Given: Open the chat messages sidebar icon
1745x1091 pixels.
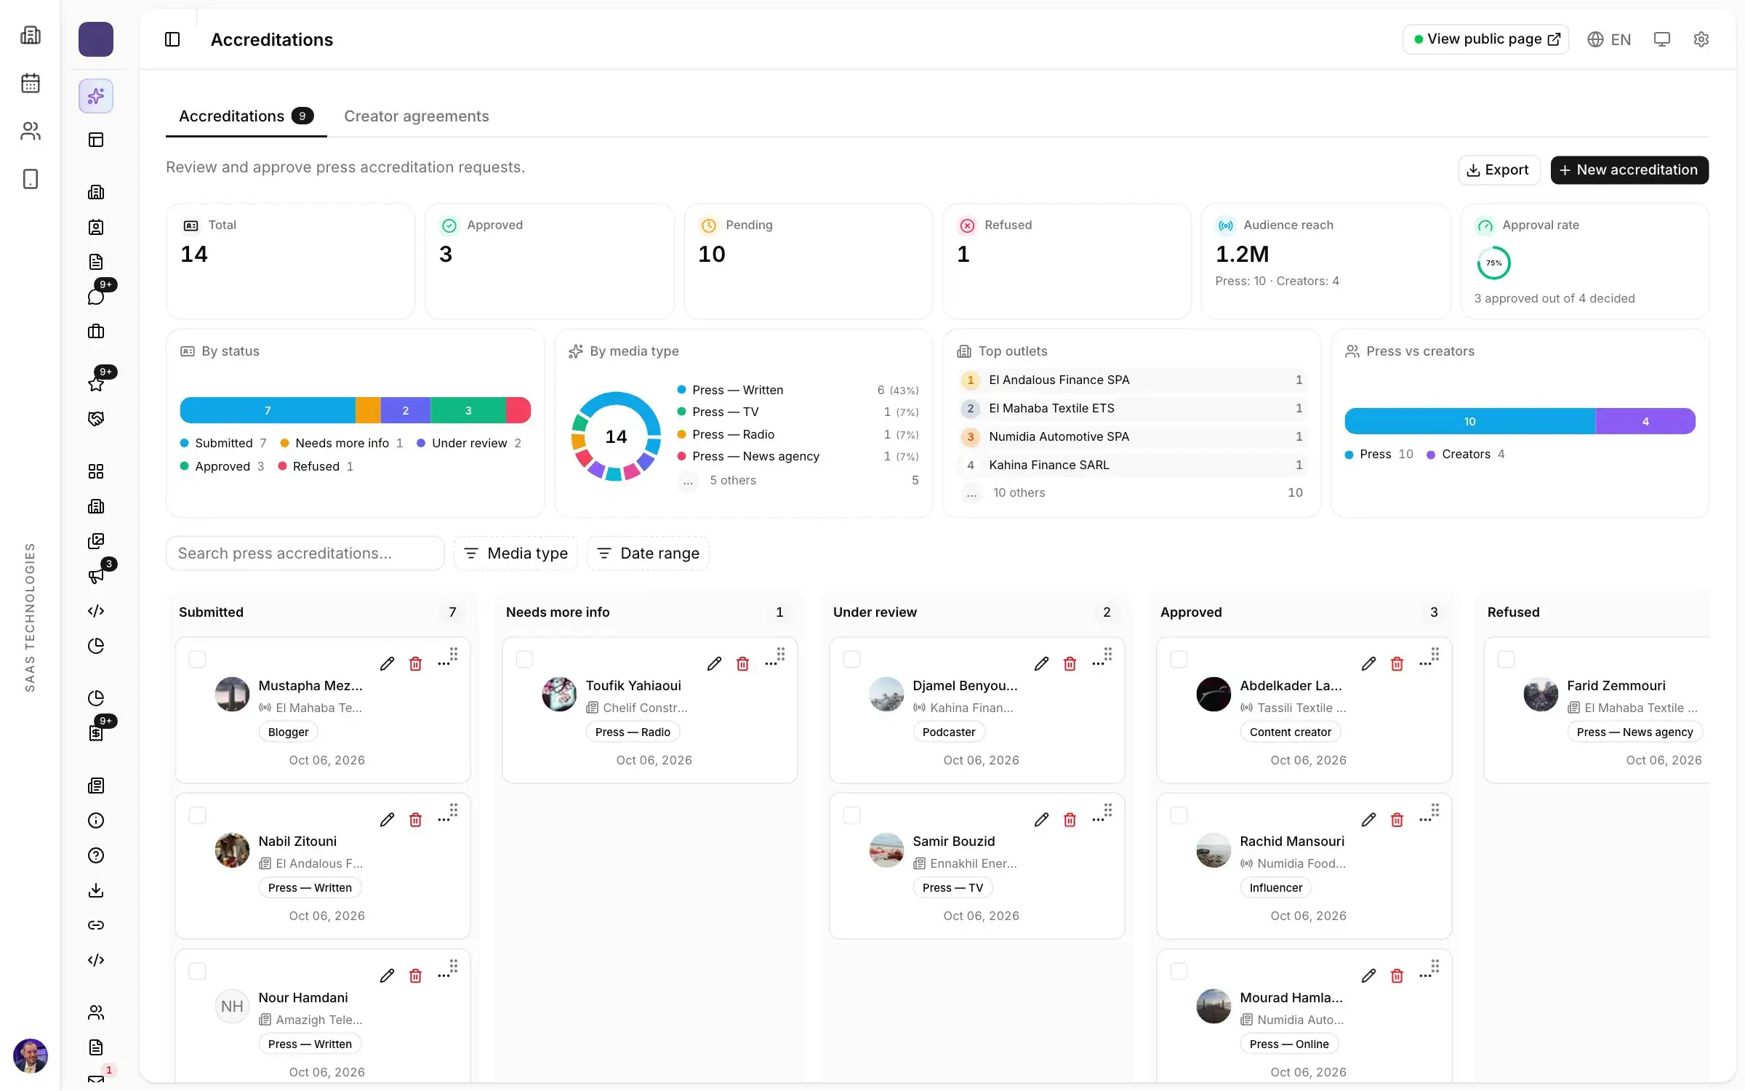Looking at the screenshot, I should [x=96, y=296].
